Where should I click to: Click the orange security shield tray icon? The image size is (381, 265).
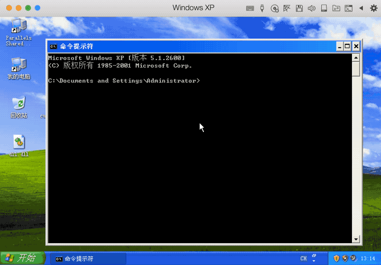click(336, 258)
